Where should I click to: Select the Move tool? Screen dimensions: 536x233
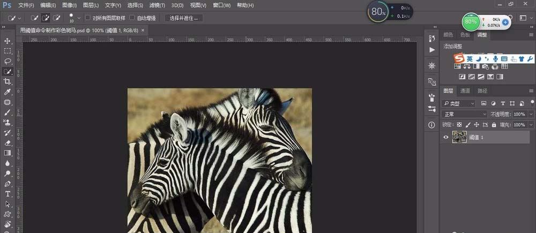coord(8,41)
